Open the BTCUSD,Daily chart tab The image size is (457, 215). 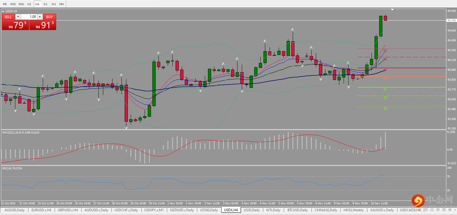point(298,210)
